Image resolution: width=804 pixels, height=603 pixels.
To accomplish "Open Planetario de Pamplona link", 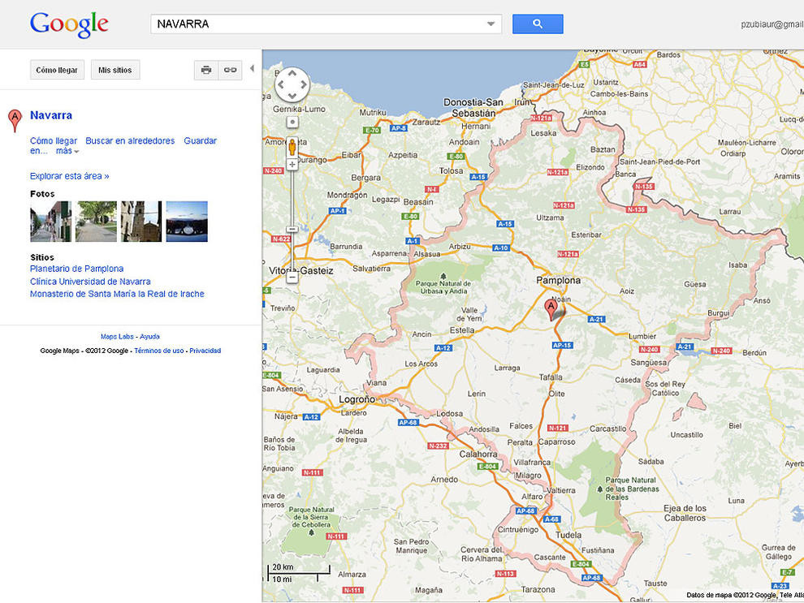I will point(77,269).
